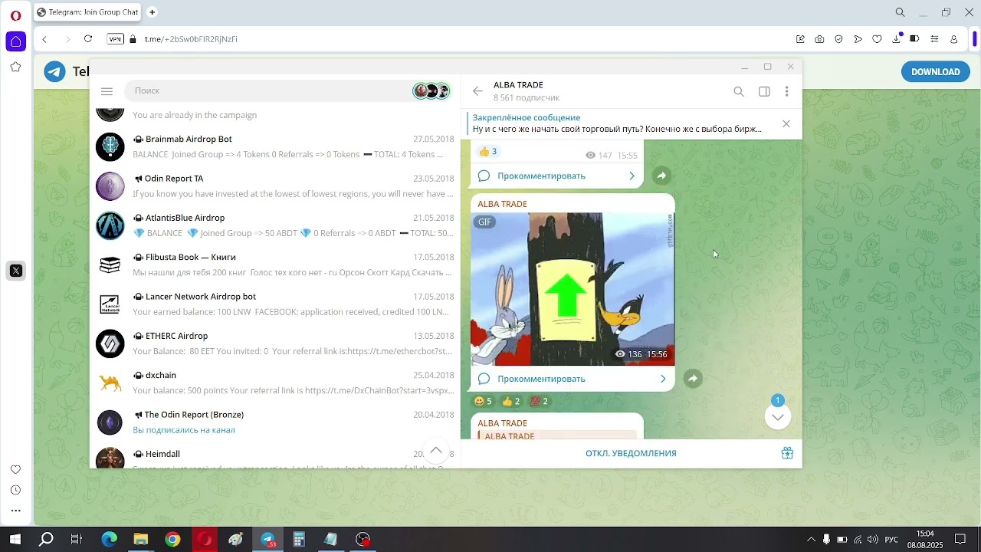Go back in Opera browser
This screenshot has height=552, width=981.
pyautogui.click(x=44, y=39)
